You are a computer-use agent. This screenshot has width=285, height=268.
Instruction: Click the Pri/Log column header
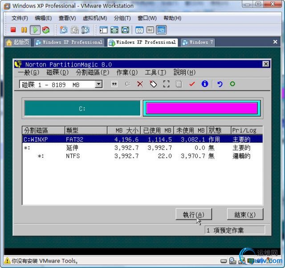click(x=247, y=130)
